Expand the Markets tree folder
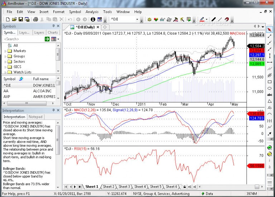Image resolution: width=275 pixels, height=197 pixels. tap(5, 51)
